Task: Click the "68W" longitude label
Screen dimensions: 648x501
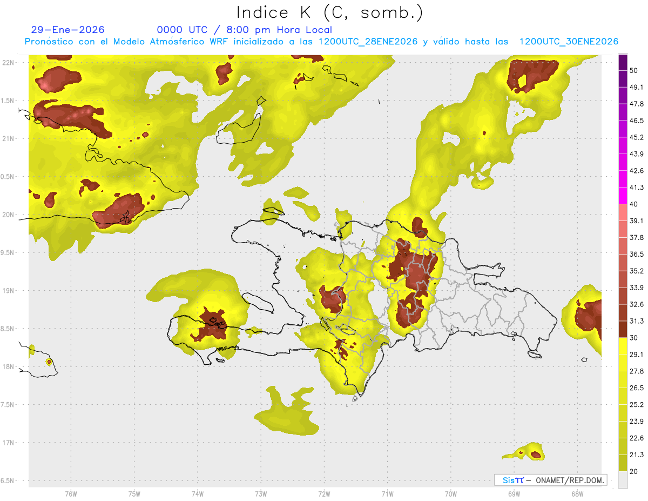Action: (577, 493)
